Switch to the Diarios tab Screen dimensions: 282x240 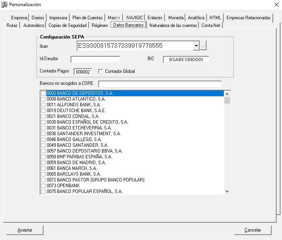click(x=38, y=18)
